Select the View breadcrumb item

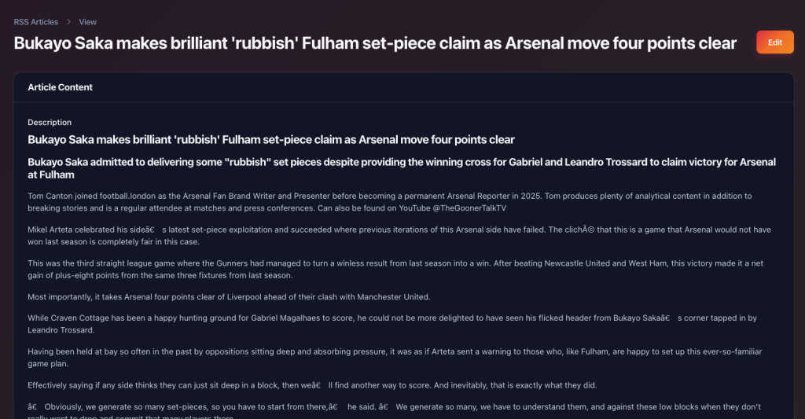click(88, 22)
